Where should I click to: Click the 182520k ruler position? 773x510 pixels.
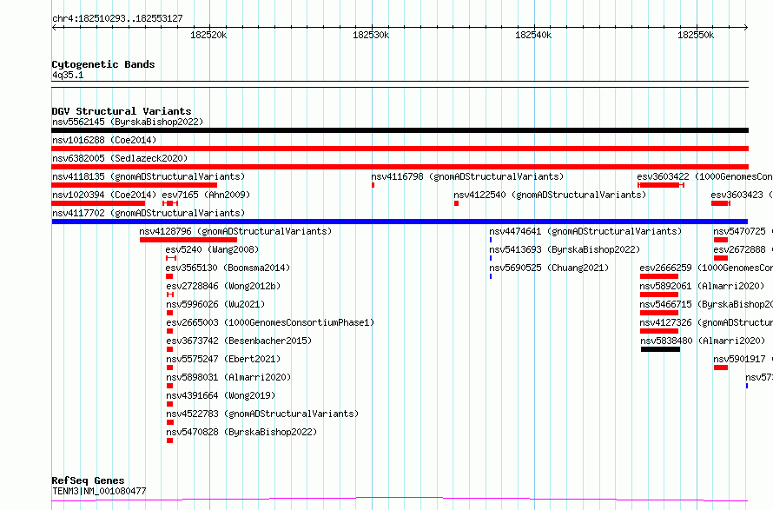coord(208,35)
